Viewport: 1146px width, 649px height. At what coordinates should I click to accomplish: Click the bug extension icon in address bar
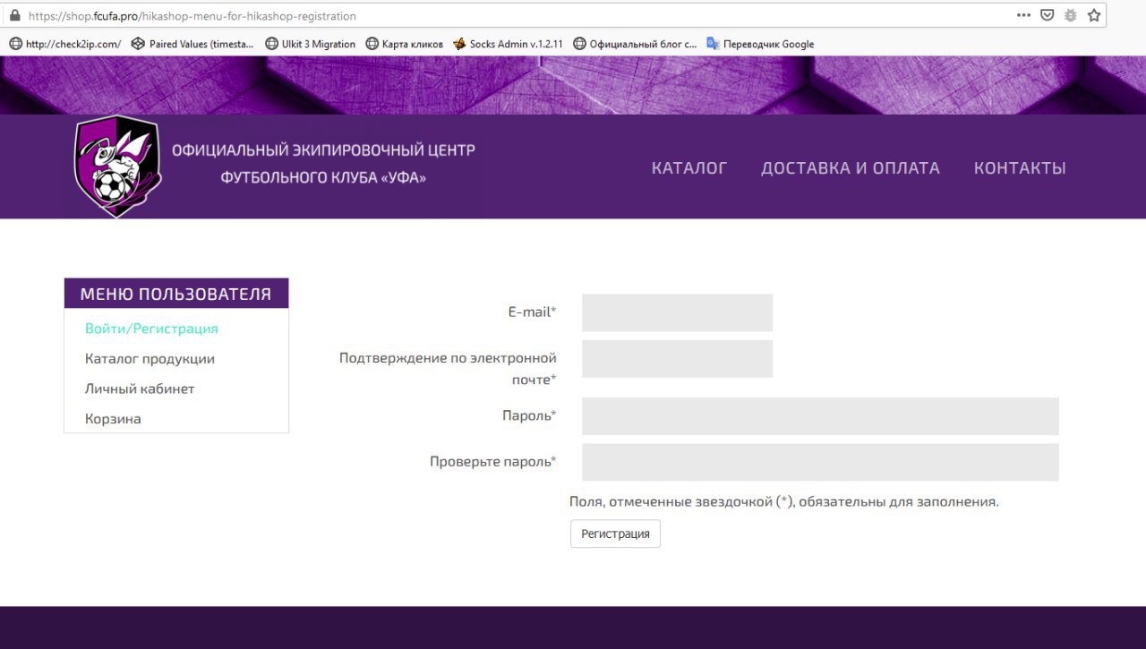pos(1070,15)
